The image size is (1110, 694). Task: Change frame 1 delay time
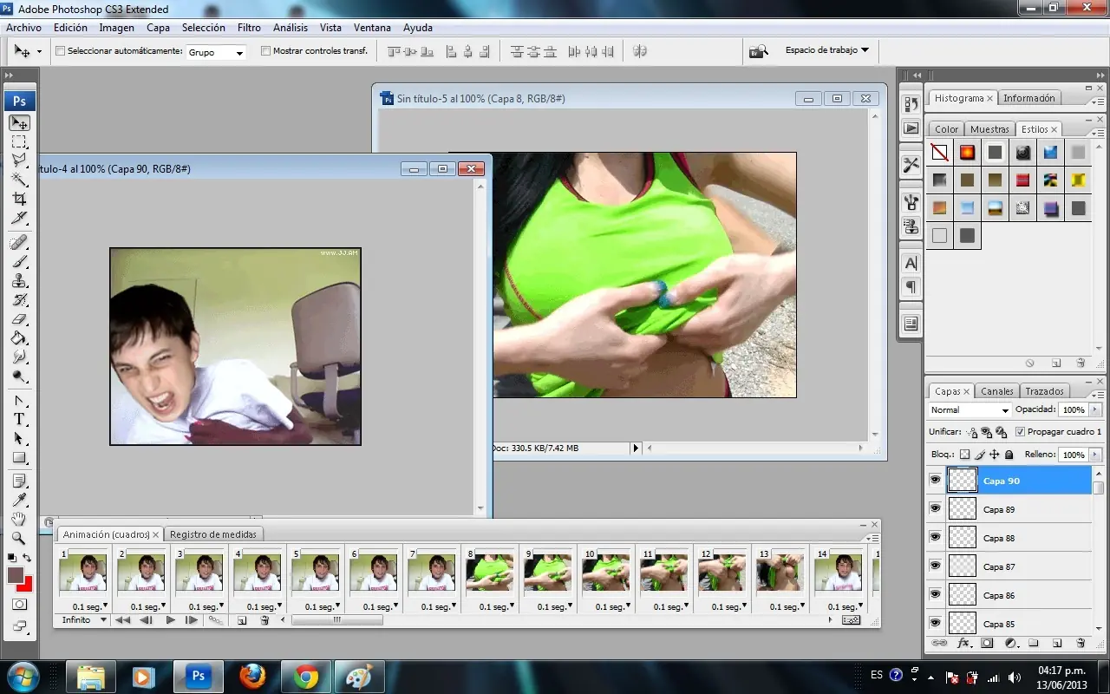(x=89, y=606)
